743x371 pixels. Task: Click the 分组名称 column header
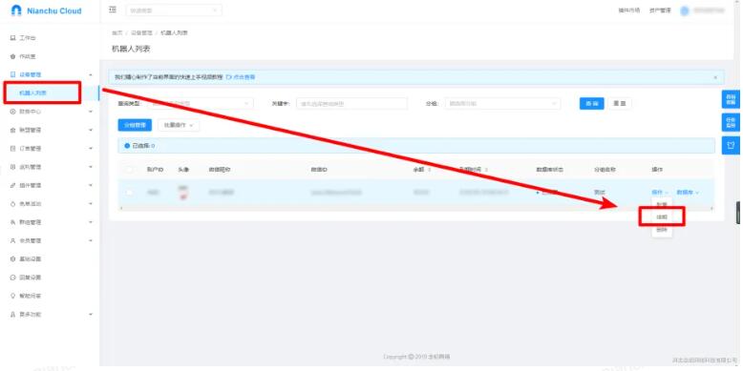(x=605, y=170)
